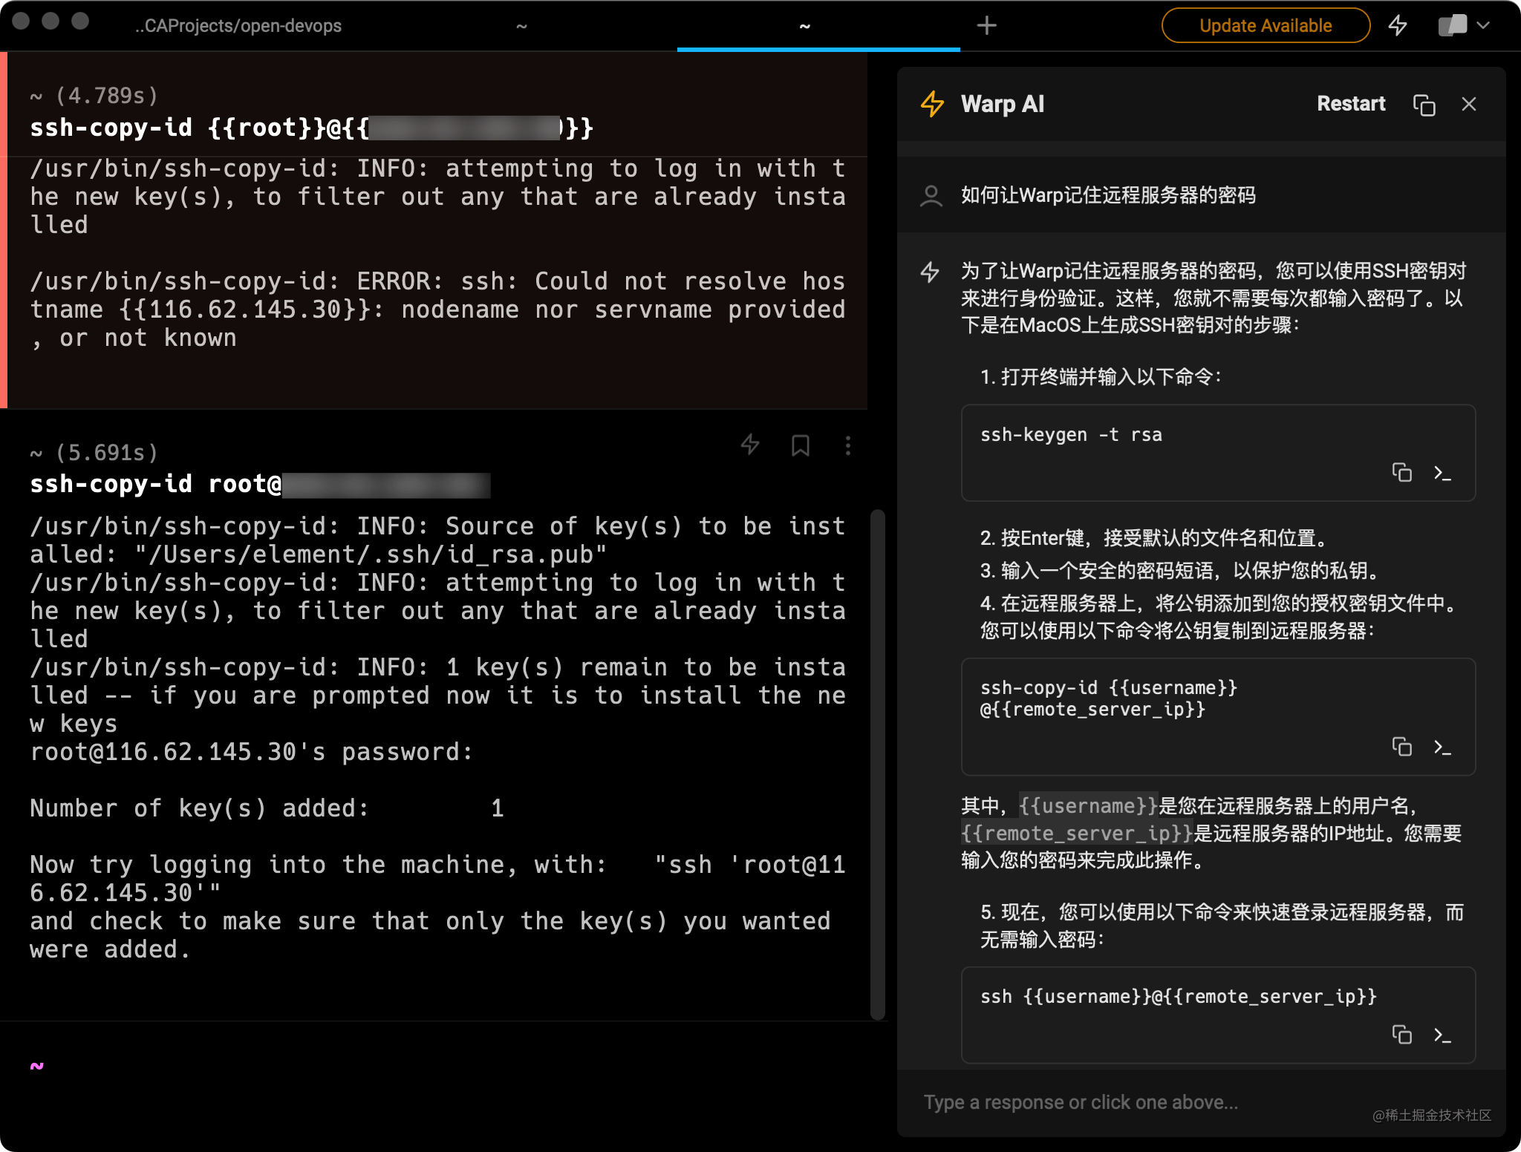Restart the Warp AI conversation
Viewport: 1521px width, 1152px height.
click(x=1350, y=104)
